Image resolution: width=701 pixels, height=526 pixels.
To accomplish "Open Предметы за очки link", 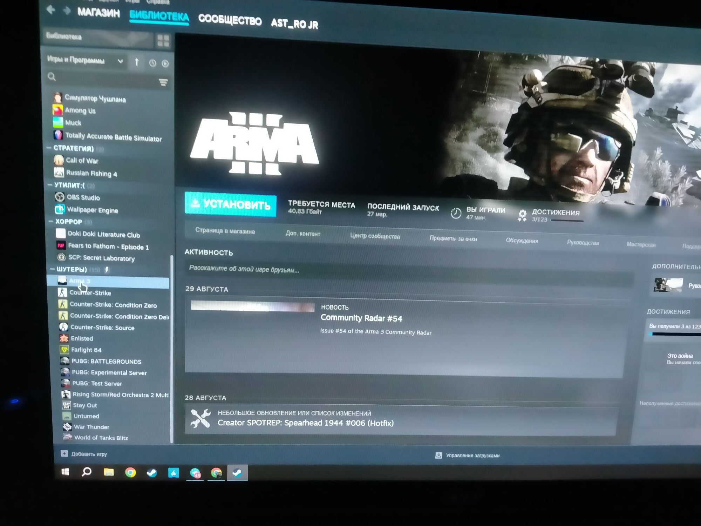I will [453, 238].
